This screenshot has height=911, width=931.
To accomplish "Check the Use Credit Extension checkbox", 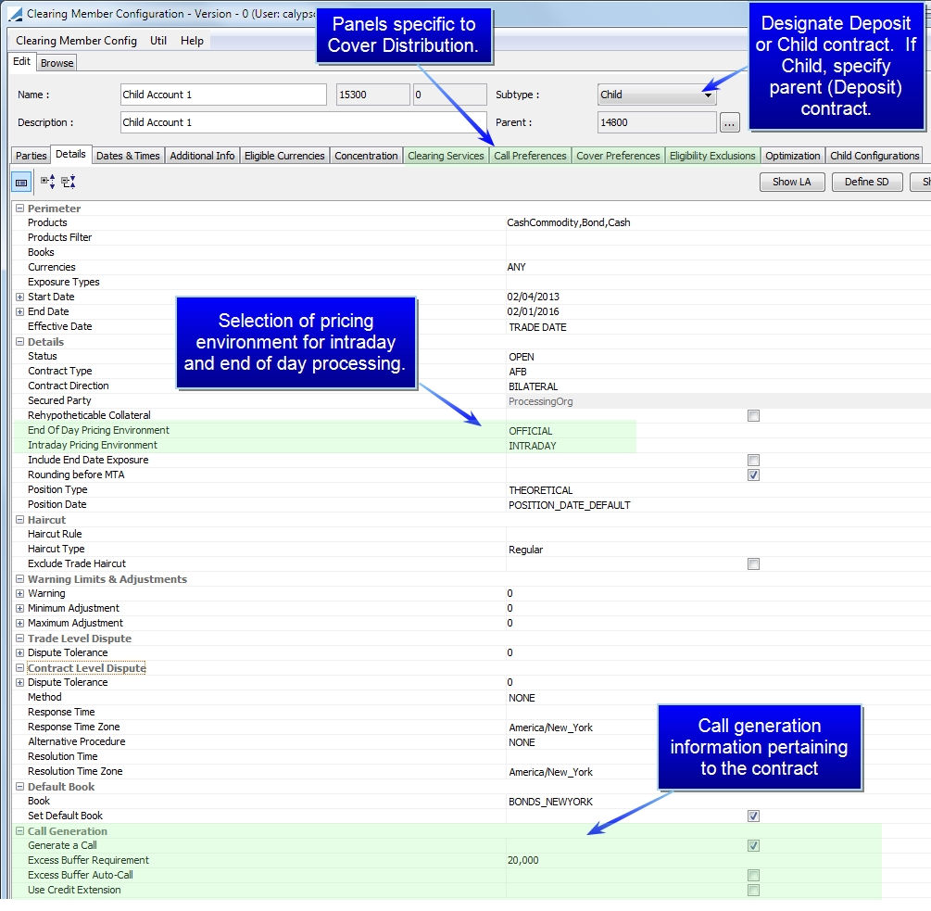I will pyautogui.click(x=753, y=891).
